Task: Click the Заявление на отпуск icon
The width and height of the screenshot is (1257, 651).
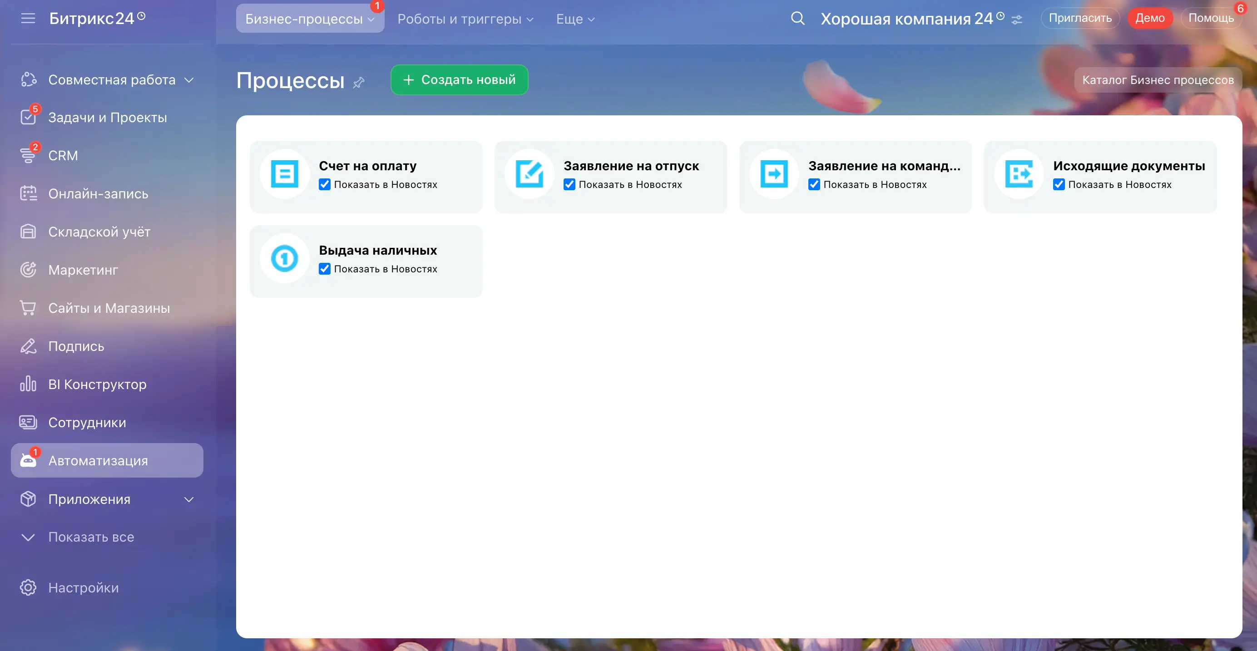Action: pyautogui.click(x=529, y=174)
